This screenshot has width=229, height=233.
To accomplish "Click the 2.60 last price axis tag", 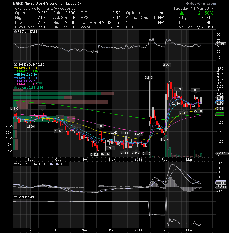I will pos(220,97).
